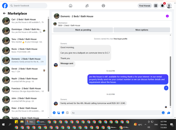
Task: Click Domenic's header listing avatar
Action: coord(57,16)
